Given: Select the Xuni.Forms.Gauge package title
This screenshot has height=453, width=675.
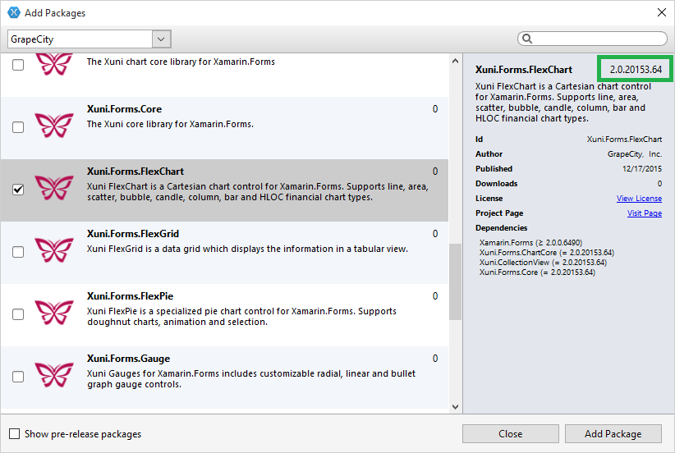Looking at the screenshot, I should (128, 359).
